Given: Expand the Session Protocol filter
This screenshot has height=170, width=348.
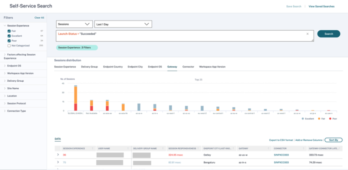Looking at the screenshot, I should (x=5, y=104).
